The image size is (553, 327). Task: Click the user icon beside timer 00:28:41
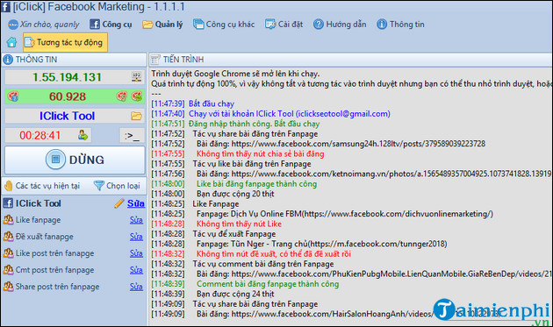click(83, 135)
